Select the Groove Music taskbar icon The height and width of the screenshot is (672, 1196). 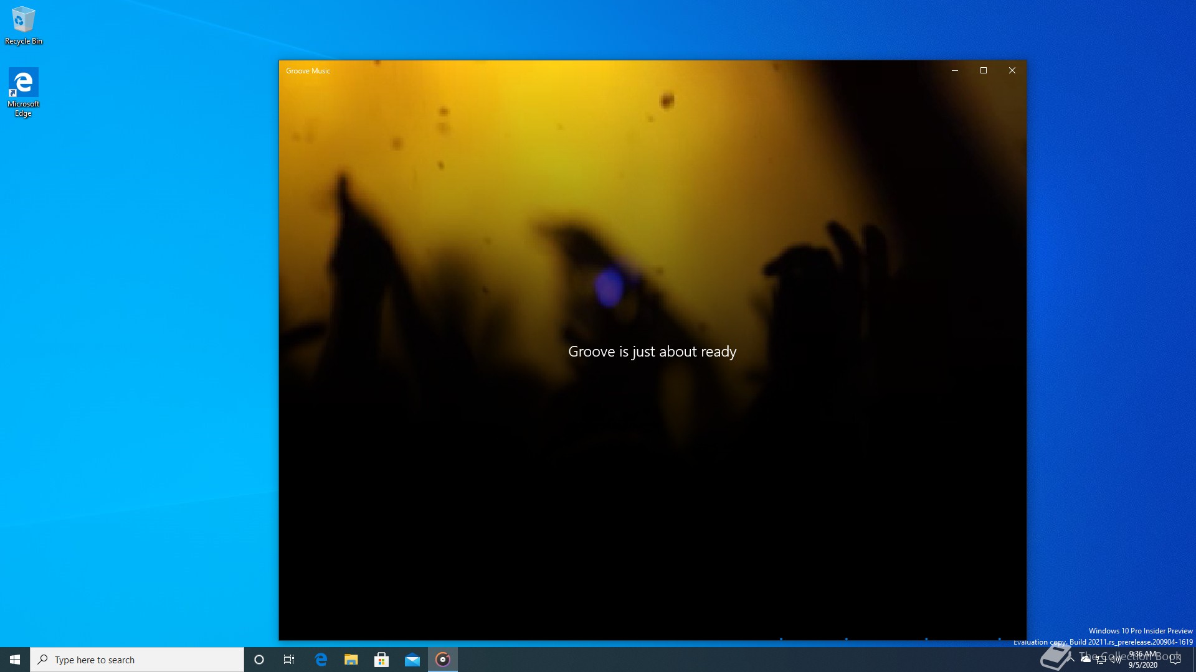pyautogui.click(x=443, y=660)
